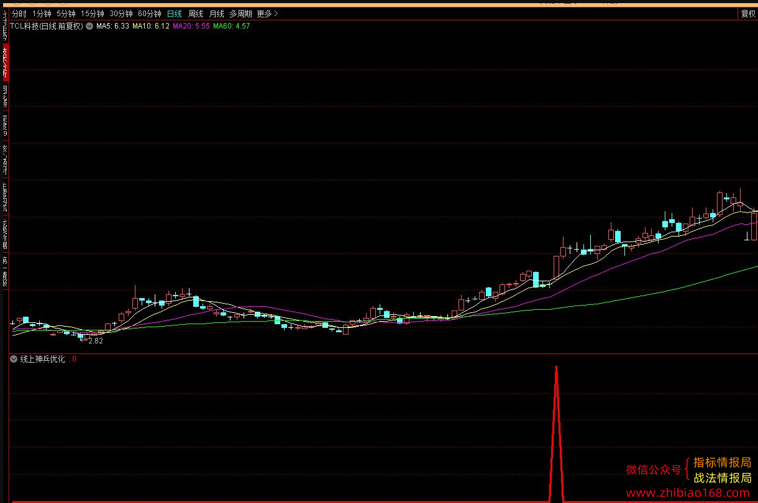Switch to the 月线 monthly tab
This screenshot has height=503, width=758.
click(x=217, y=14)
